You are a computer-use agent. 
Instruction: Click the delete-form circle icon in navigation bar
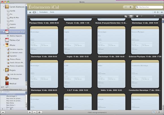[158, 12]
